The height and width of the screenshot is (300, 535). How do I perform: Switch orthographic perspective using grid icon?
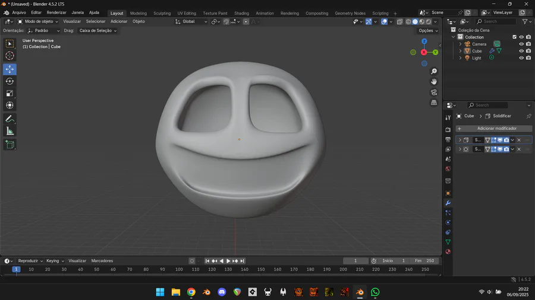(x=434, y=103)
